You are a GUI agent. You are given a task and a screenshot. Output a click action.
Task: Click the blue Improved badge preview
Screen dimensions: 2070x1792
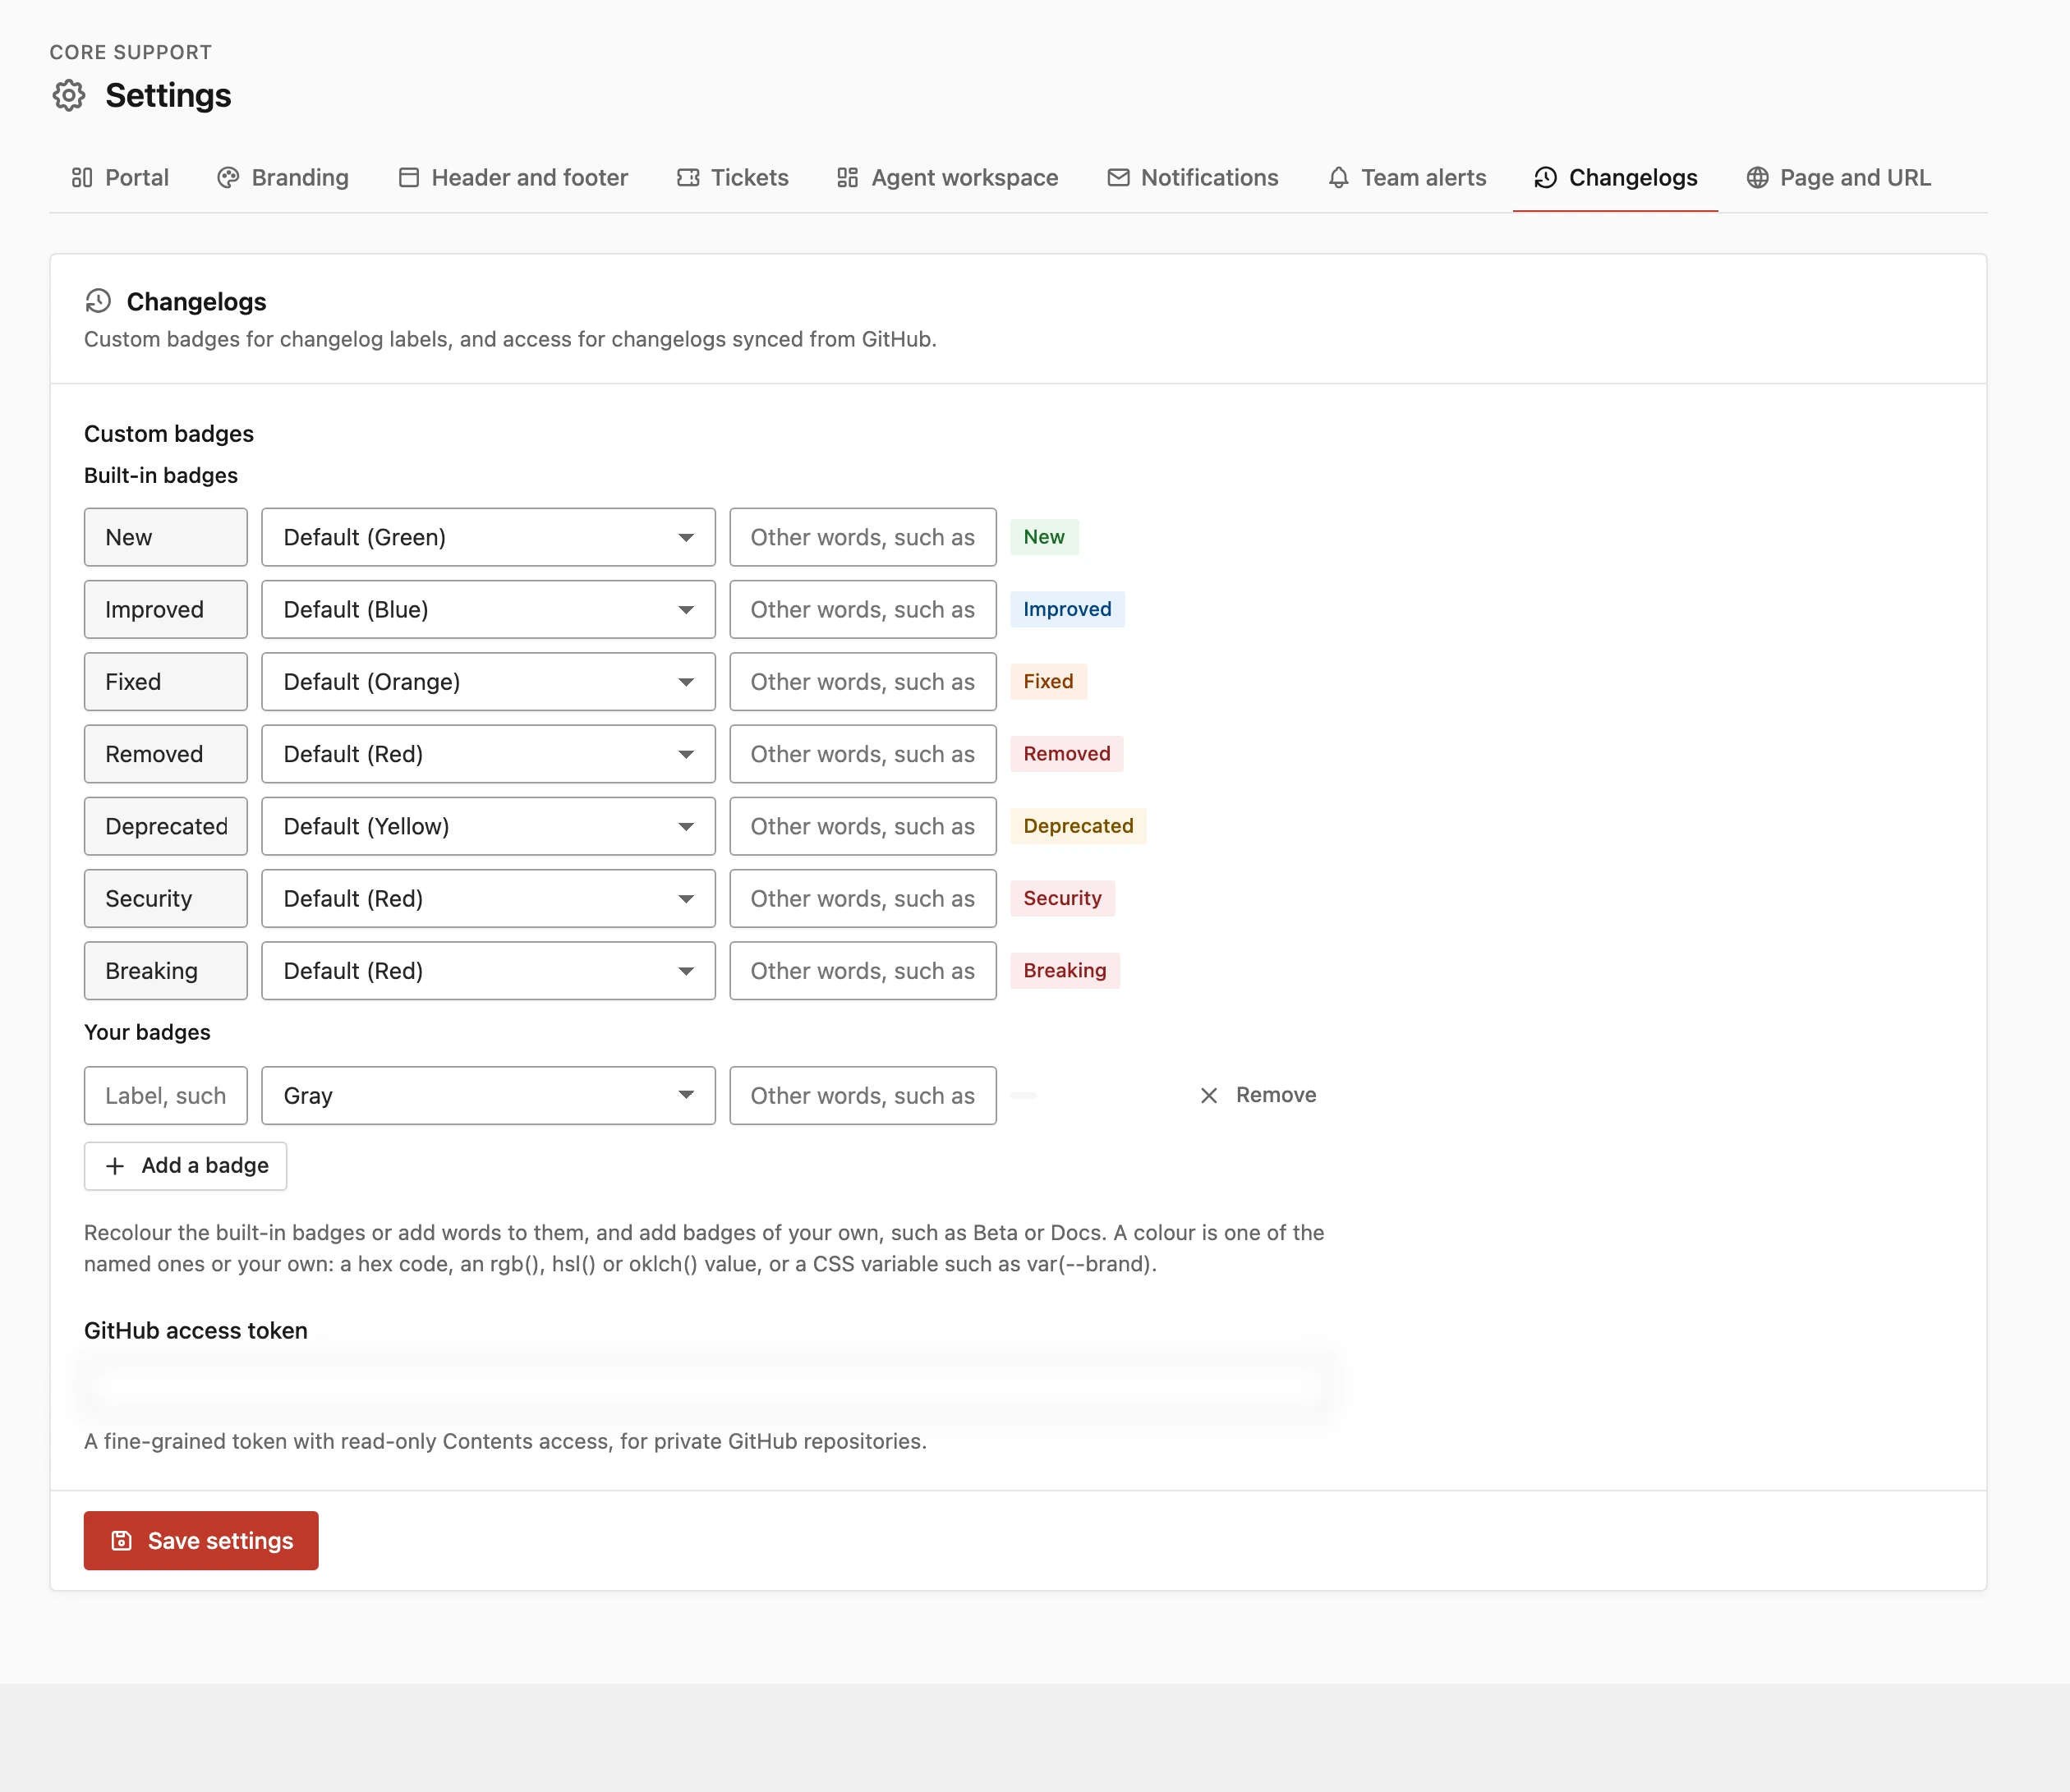[x=1067, y=610]
